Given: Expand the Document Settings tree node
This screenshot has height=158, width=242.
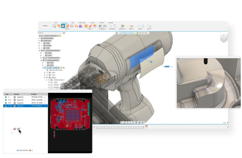Looking at the screenshot, I should tap(39, 38).
